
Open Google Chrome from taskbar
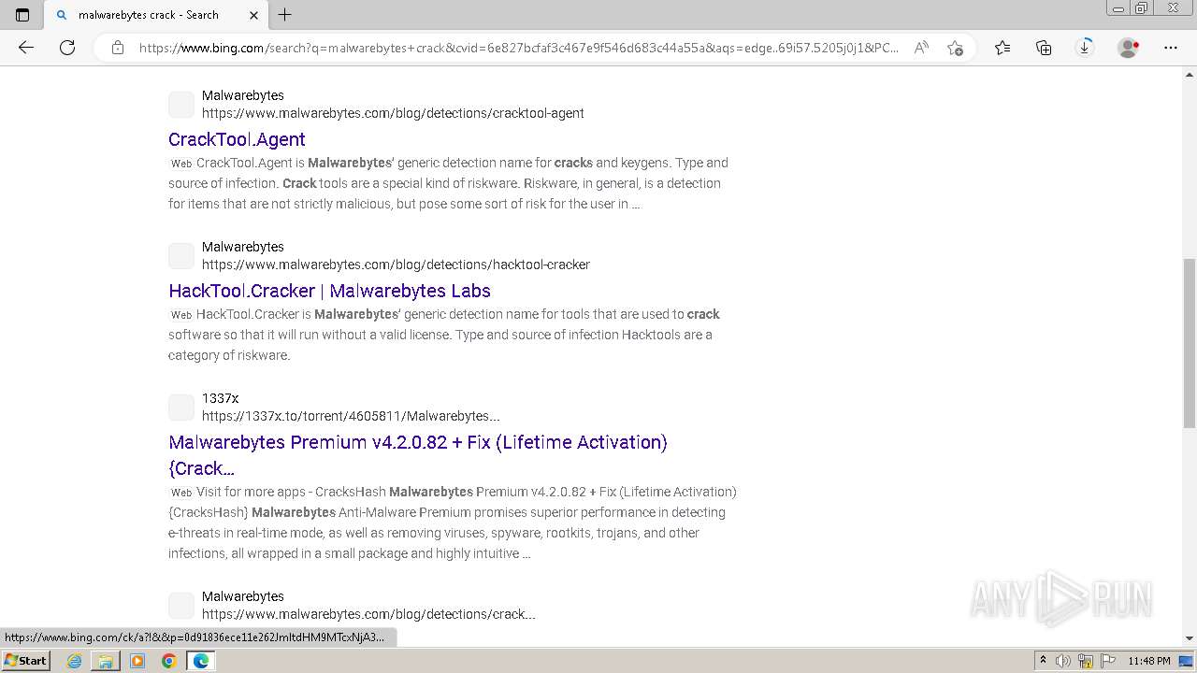pyautogui.click(x=168, y=661)
